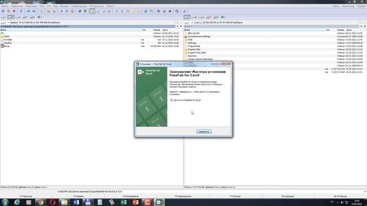Click the 'Завершить' button in installer

pyautogui.click(x=204, y=132)
